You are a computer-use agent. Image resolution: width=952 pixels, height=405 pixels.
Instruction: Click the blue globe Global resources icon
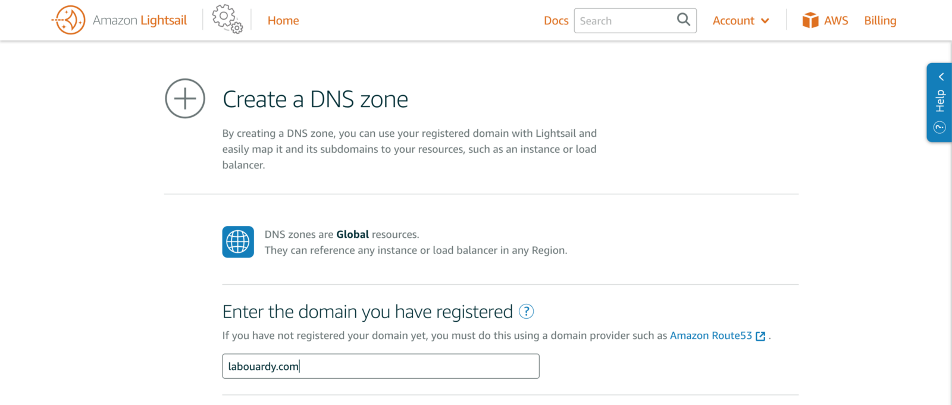[x=238, y=242]
